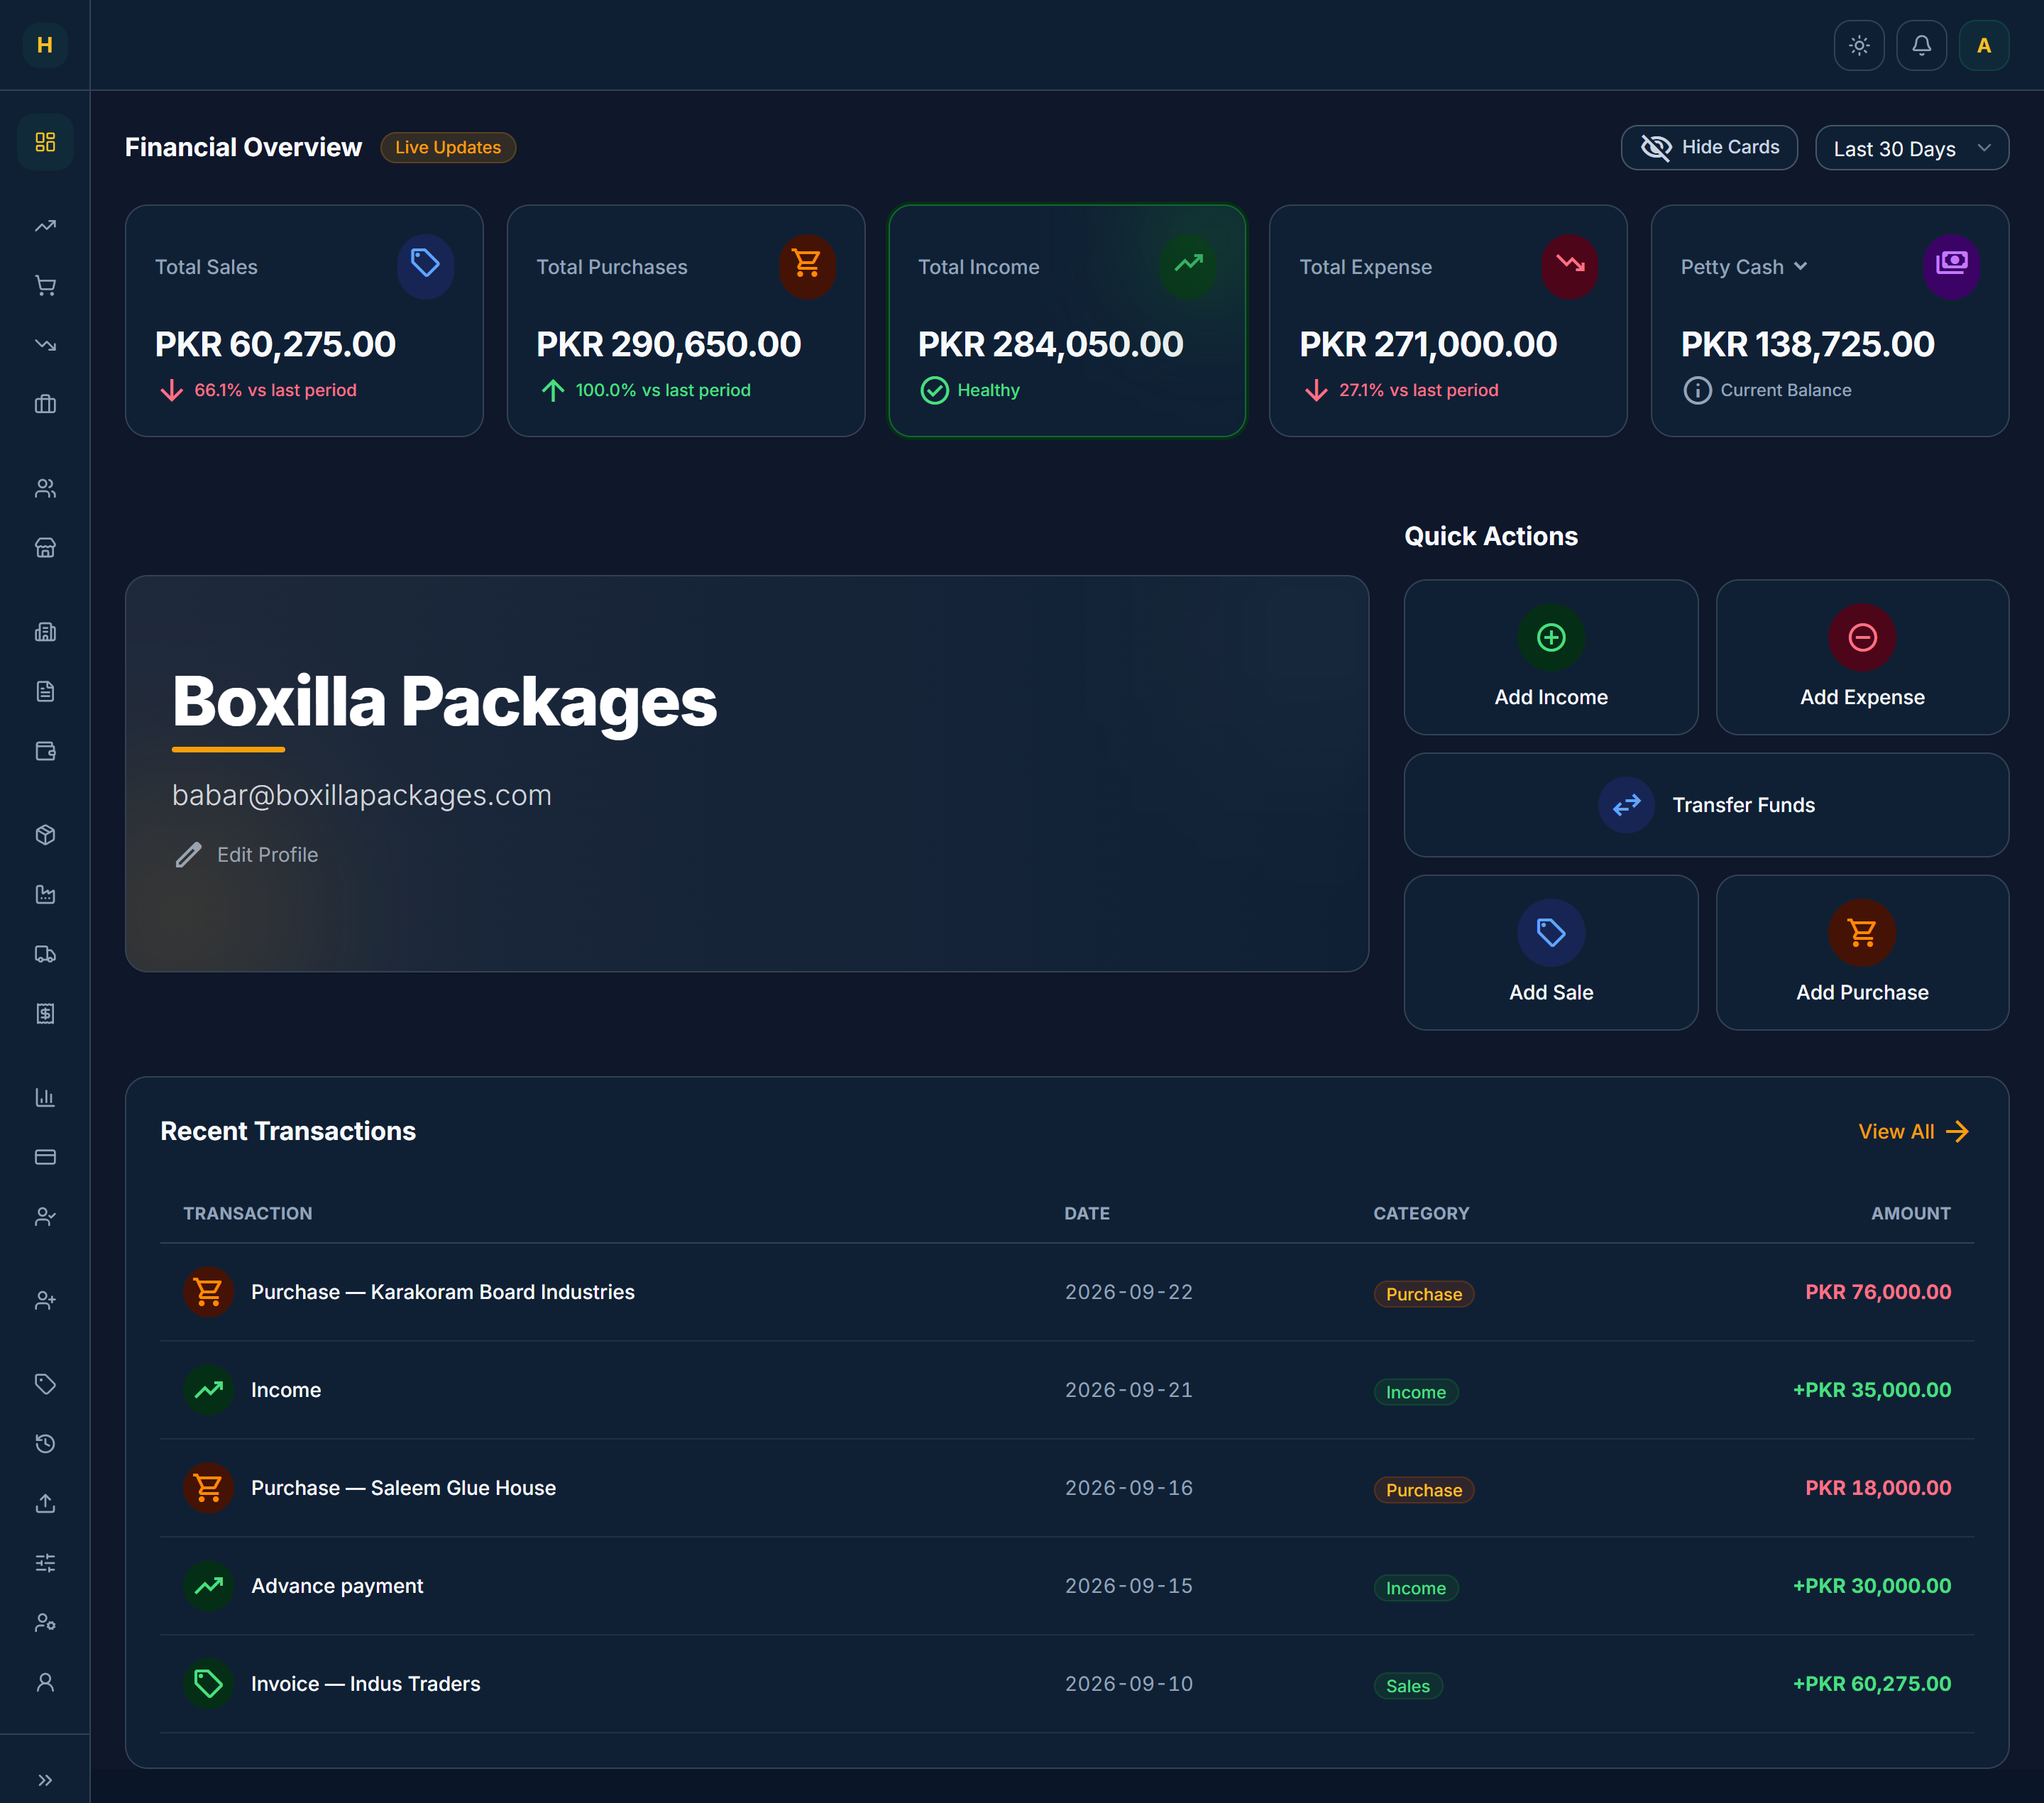Open the Advance payment transaction

1067,1586
